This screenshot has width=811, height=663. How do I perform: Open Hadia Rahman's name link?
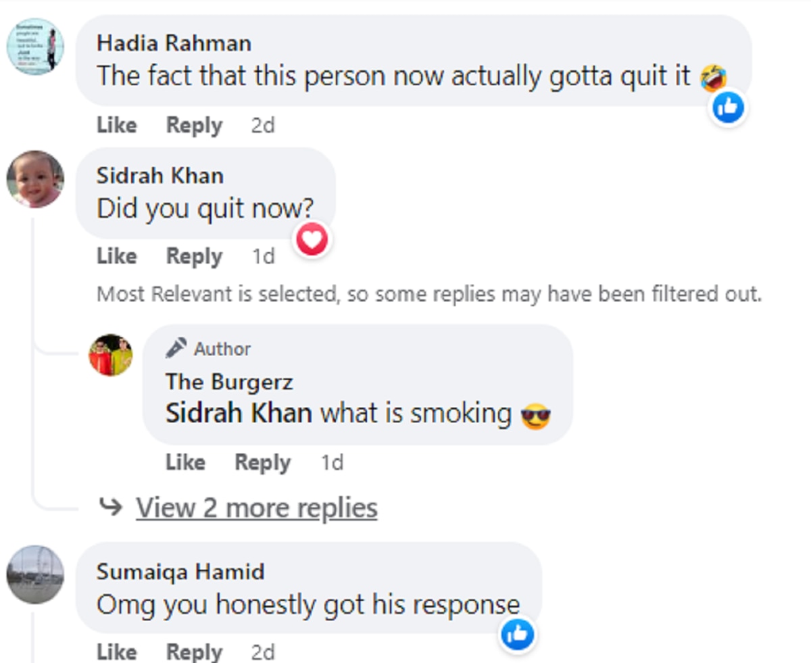174,43
